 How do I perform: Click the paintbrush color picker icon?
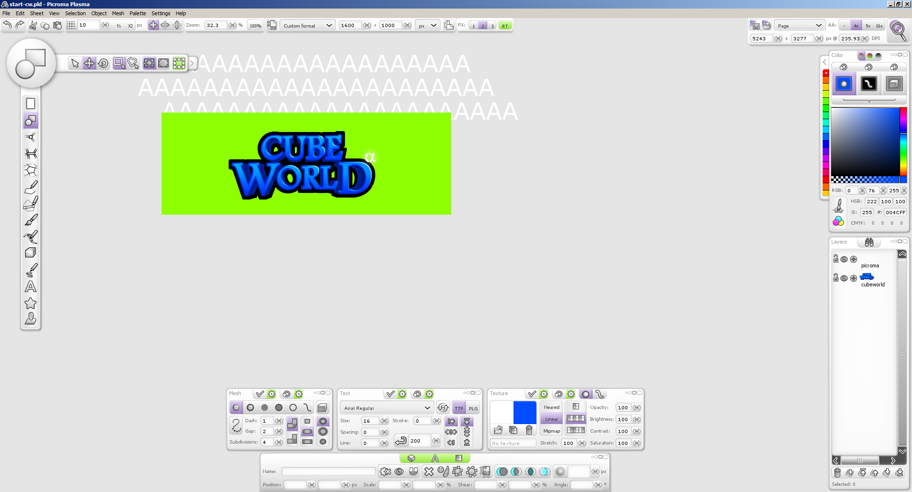pyautogui.click(x=839, y=205)
